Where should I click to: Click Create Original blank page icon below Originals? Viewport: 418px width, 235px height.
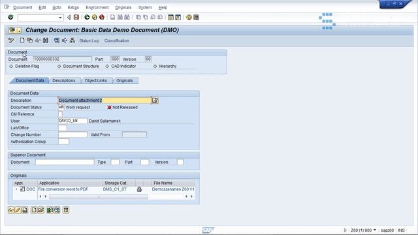click(34, 210)
